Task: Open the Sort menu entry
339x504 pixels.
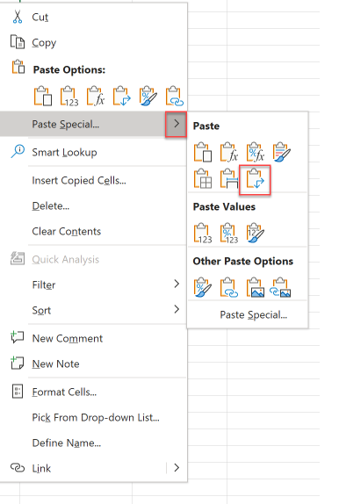Action: coord(41,311)
